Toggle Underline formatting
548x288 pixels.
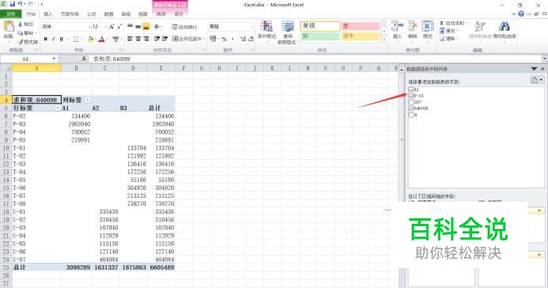pos(62,39)
